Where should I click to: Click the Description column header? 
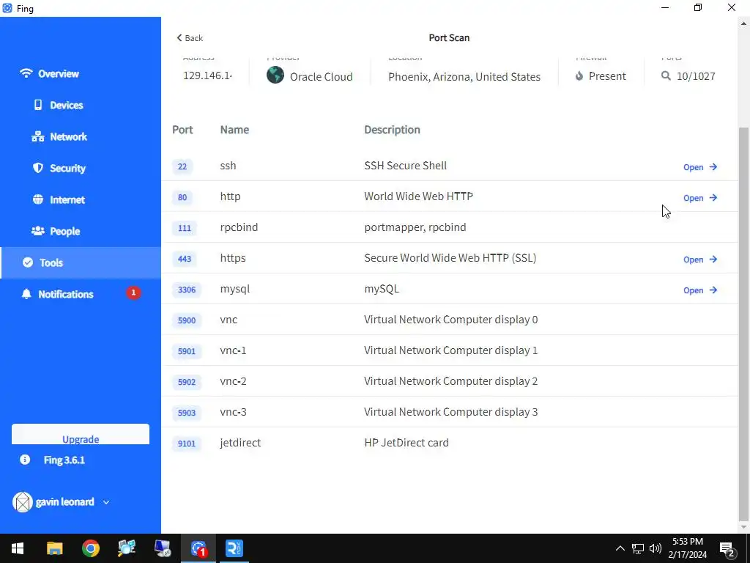coord(393,130)
